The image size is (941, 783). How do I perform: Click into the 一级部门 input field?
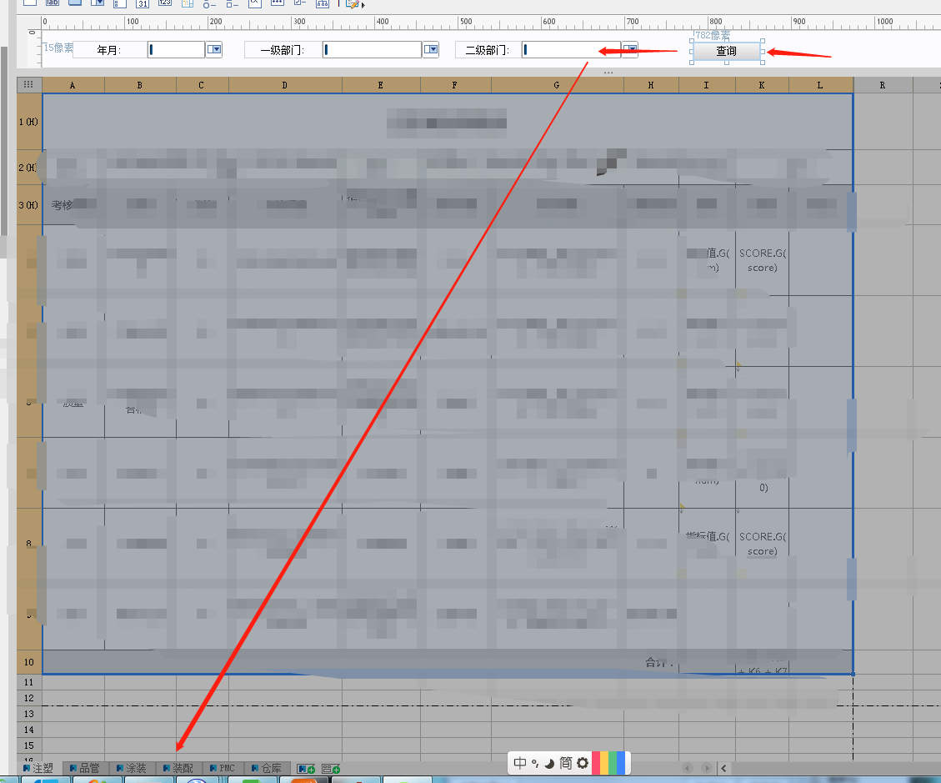pos(372,49)
